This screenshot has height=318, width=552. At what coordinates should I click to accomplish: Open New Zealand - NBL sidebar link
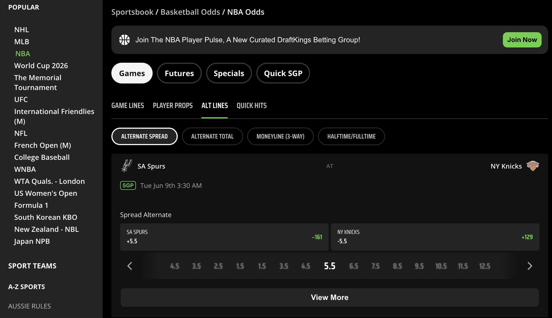[46, 229]
